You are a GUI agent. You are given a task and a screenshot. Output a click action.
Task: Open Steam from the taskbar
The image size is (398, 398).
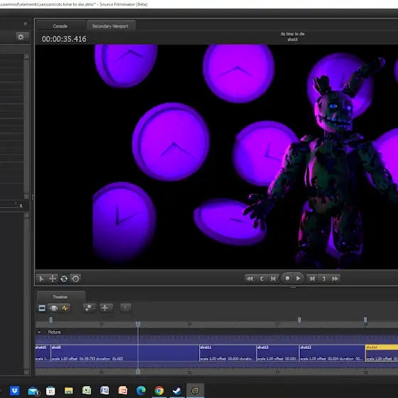(x=177, y=391)
